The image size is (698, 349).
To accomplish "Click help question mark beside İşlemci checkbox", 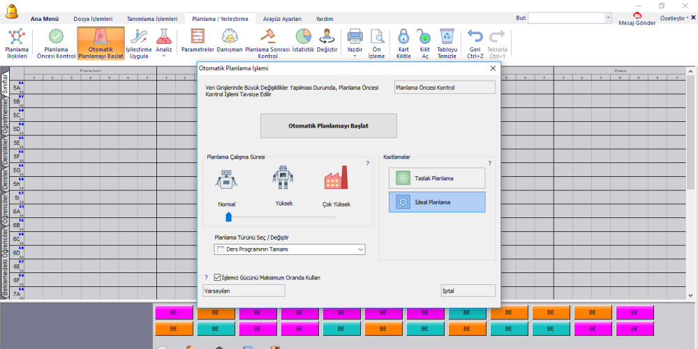I will click(206, 277).
